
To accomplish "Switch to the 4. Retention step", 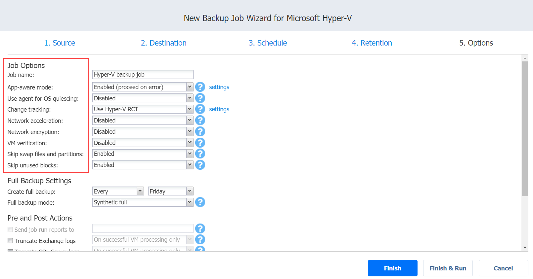I will (372, 43).
